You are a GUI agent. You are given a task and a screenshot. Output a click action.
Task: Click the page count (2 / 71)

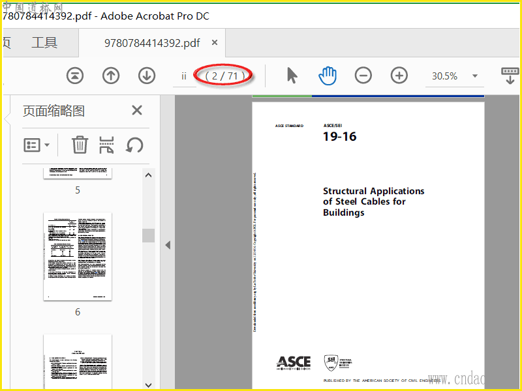(225, 76)
